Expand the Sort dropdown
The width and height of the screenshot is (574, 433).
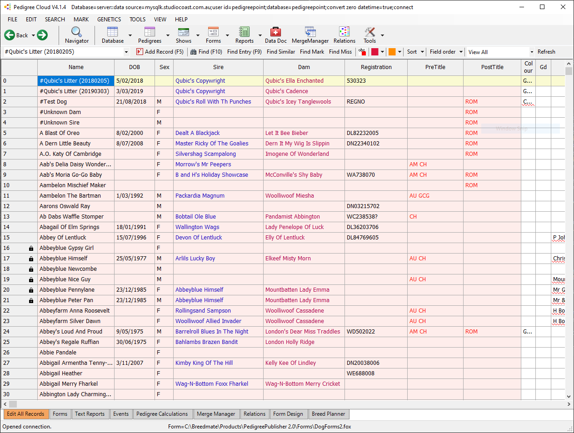pyautogui.click(x=415, y=52)
